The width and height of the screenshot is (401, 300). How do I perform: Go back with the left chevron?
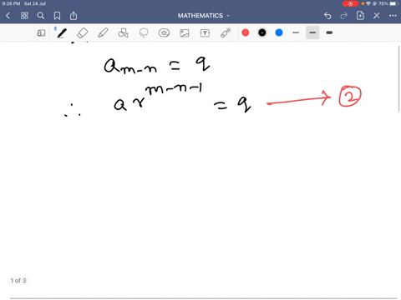click(x=8, y=16)
